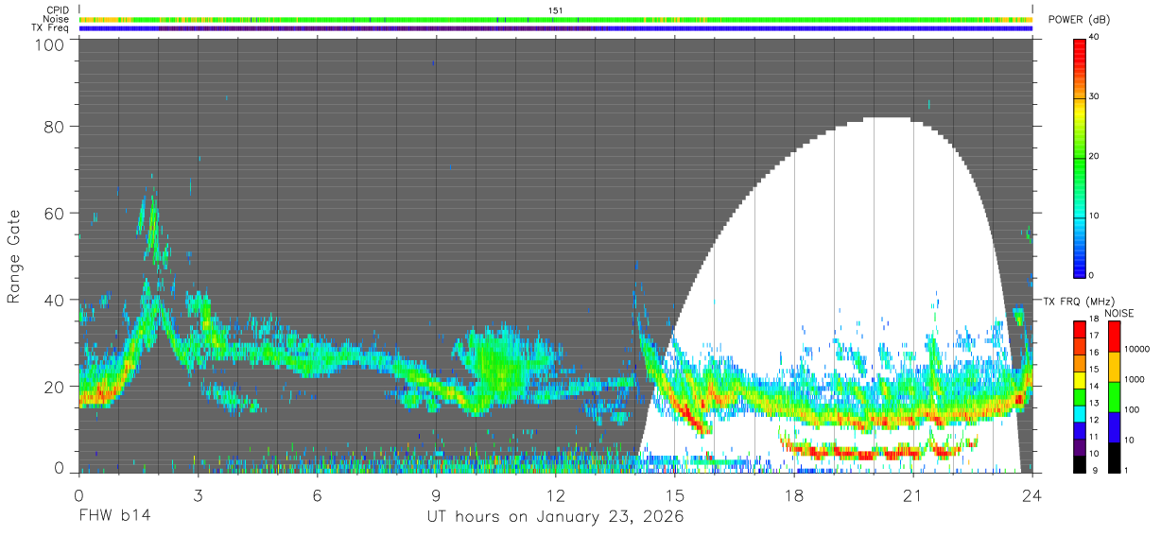This screenshot has height=536, width=1161.
Task: Click the red 17-18 MHz frequency swatch
Action: click(1080, 329)
